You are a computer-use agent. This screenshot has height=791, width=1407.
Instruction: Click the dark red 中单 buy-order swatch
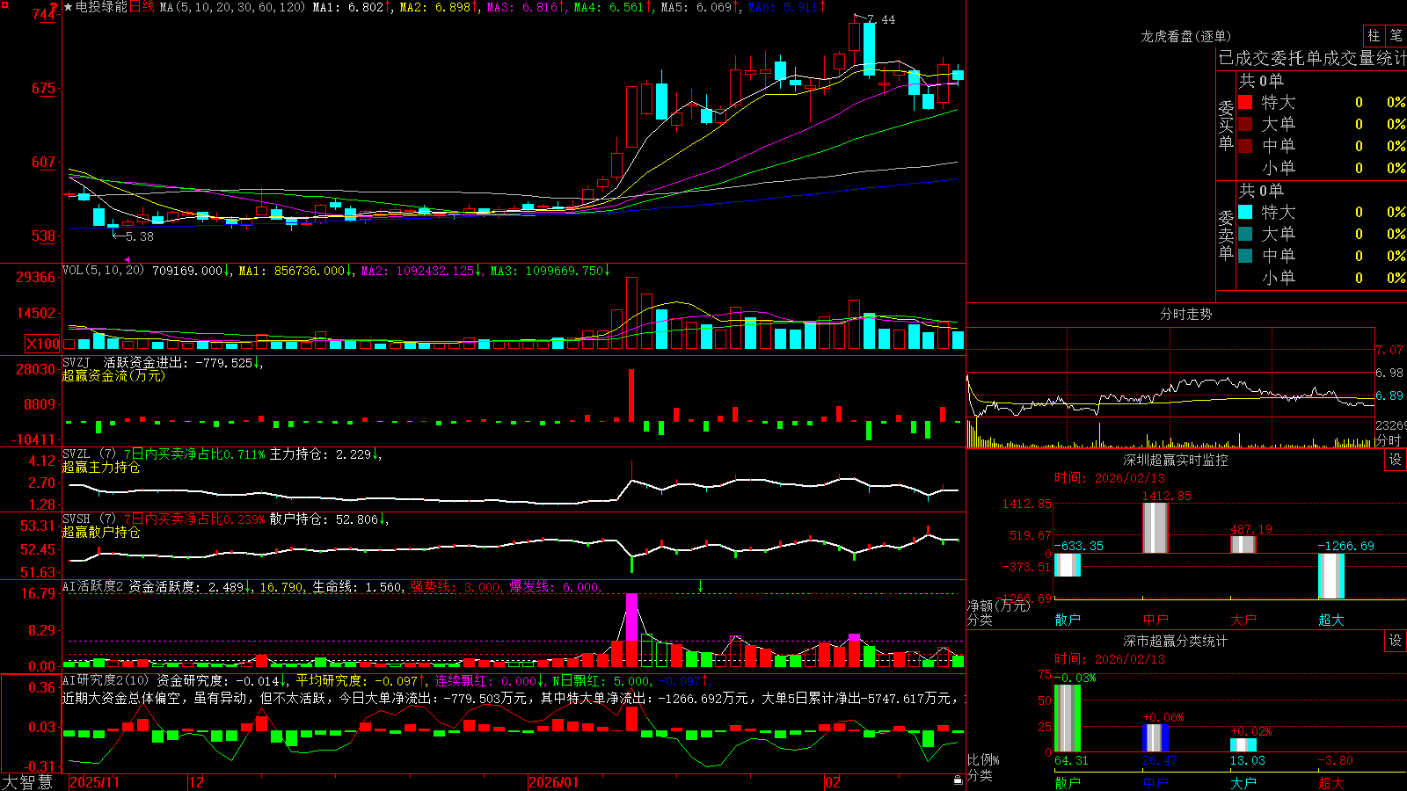[1245, 146]
